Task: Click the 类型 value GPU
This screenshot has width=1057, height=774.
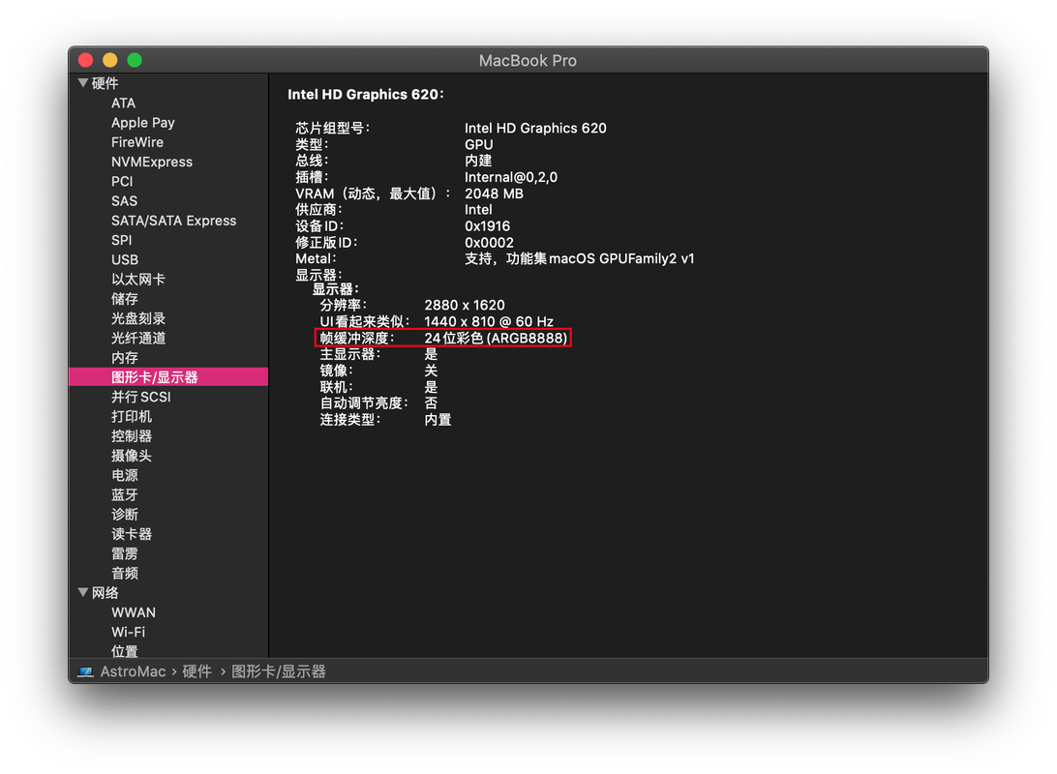Action: click(478, 144)
